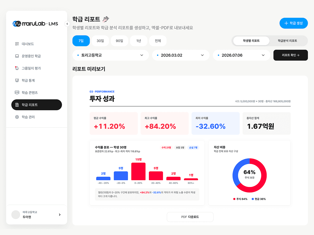Image resolution: width=314 pixels, height=235 pixels.
Task: Select 학급 리포트 in the sidebar
Action: click(37, 105)
